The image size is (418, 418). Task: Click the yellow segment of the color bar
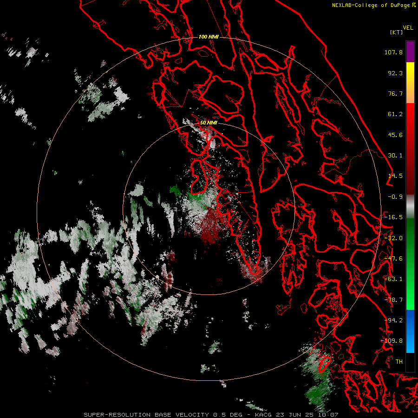coord(410,72)
